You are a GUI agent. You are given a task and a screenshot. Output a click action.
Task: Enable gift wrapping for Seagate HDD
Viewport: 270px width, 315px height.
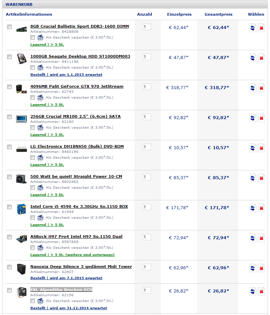click(32, 68)
